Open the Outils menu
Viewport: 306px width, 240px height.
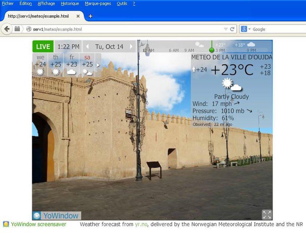(x=122, y=3)
